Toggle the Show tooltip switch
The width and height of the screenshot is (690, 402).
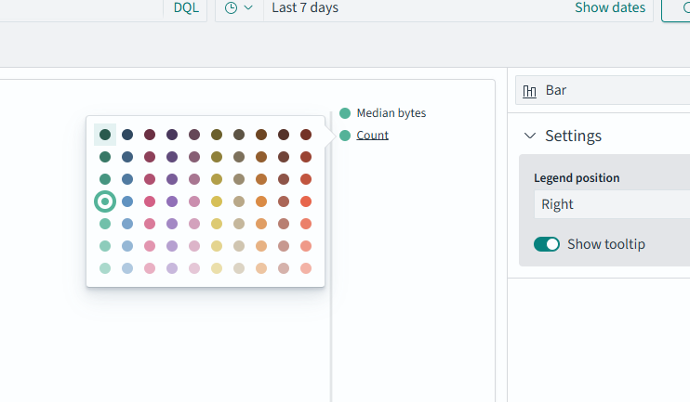click(547, 244)
